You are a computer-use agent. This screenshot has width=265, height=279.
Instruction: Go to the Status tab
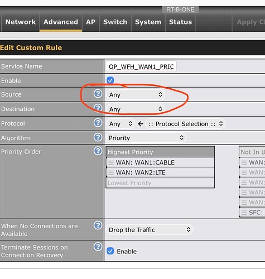[x=180, y=22]
